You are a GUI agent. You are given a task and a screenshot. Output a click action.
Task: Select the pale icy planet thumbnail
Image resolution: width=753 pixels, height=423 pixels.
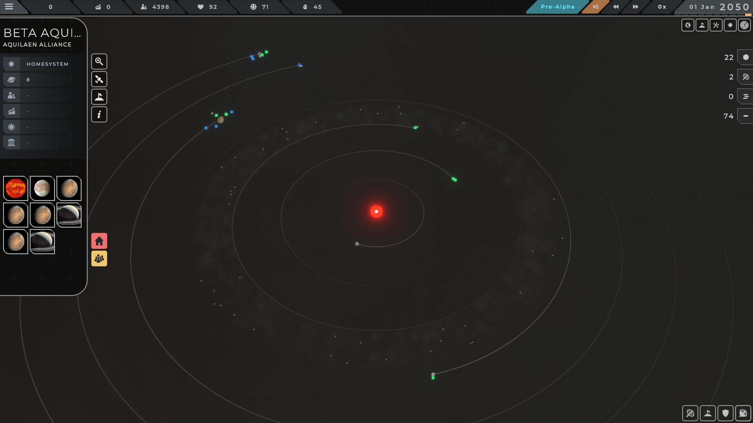coord(42,188)
